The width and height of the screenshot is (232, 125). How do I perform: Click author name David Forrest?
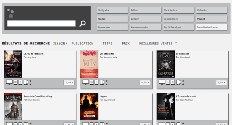click(x=109, y=100)
